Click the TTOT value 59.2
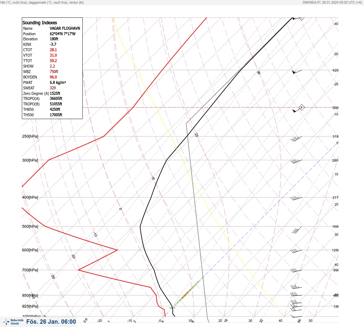The height and width of the screenshot is (327, 364). click(x=53, y=61)
